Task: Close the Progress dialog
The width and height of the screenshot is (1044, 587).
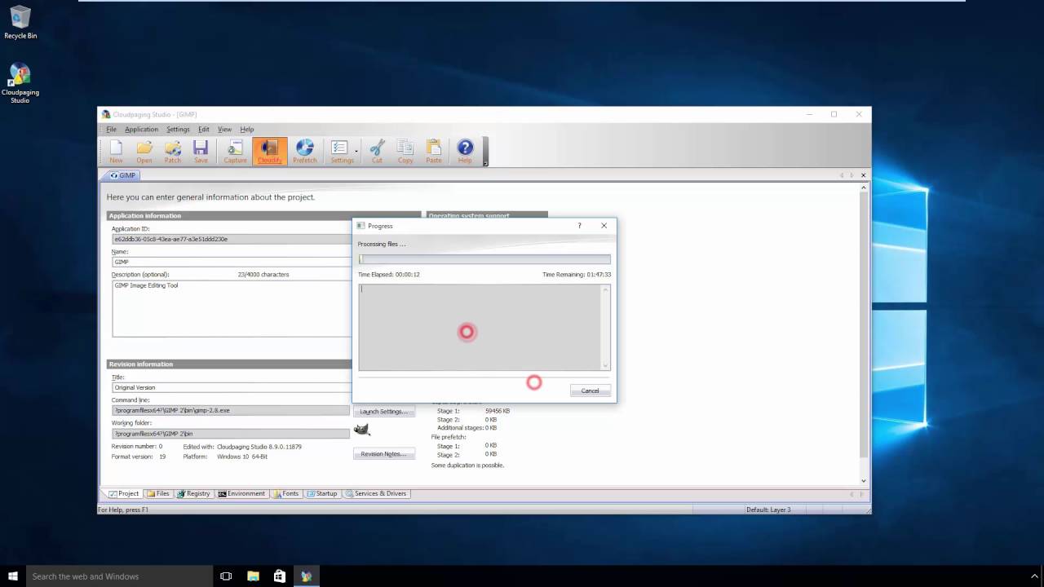Action: tap(604, 226)
